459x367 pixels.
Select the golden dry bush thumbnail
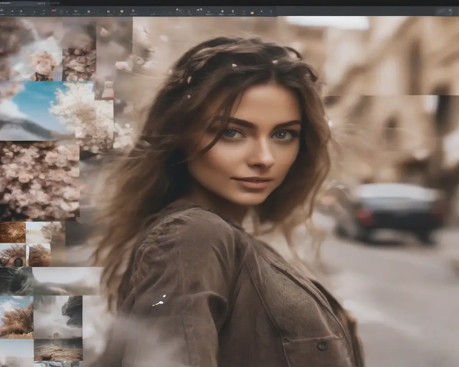click(x=17, y=317)
